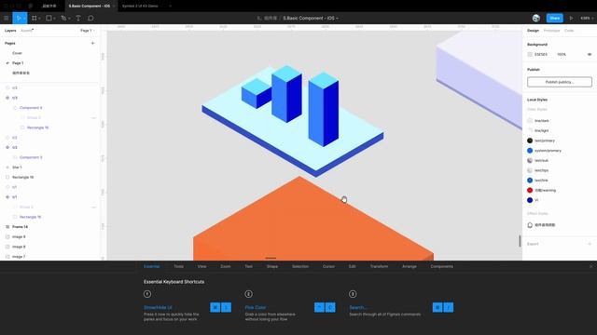Click the Share button
Viewport: 597px width, 335px height.
click(x=555, y=18)
